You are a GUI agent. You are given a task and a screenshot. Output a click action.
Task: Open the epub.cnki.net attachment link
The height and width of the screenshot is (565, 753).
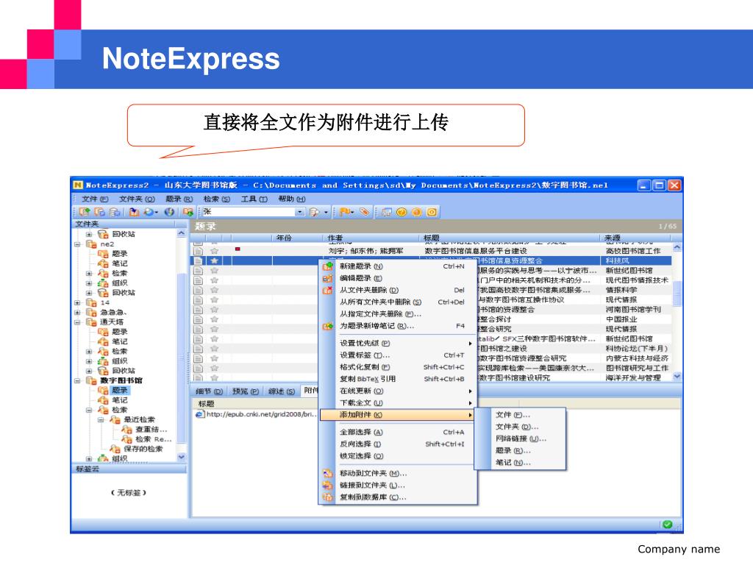(256, 414)
